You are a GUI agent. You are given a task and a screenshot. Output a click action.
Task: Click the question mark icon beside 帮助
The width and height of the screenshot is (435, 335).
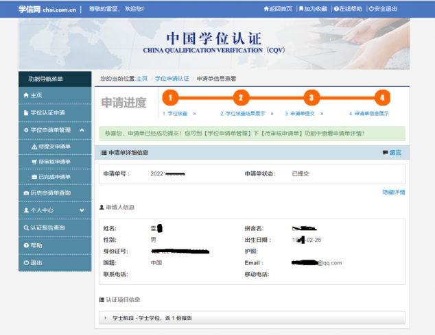pyautogui.click(x=26, y=245)
